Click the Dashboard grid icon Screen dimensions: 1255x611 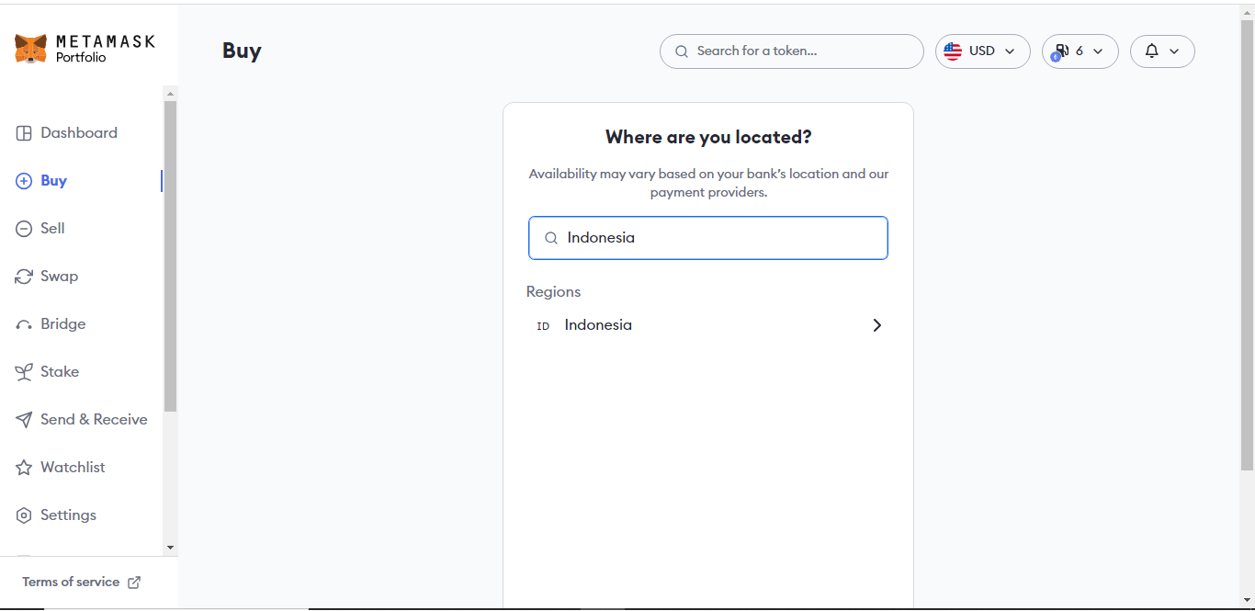coord(24,133)
